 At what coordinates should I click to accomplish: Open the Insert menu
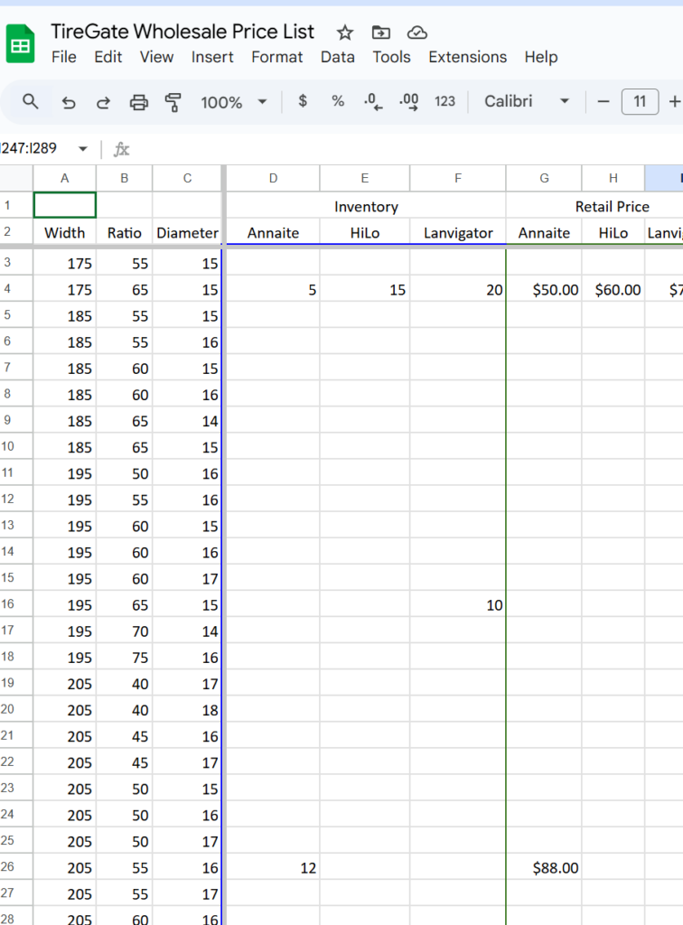212,57
